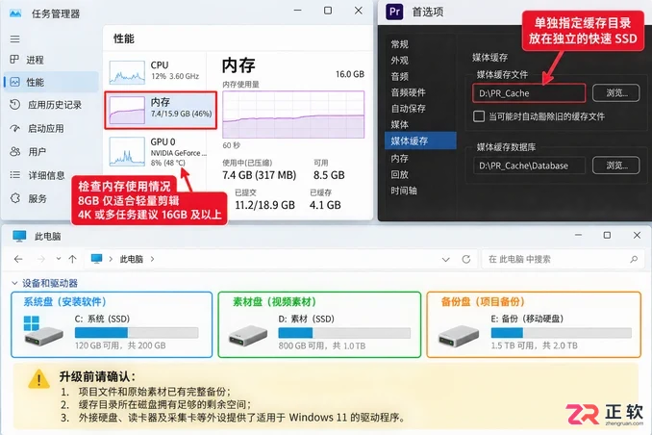The height and width of the screenshot is (435, 652).
Task: Select the 内存 performance graph item
Action: pos(161,111)
